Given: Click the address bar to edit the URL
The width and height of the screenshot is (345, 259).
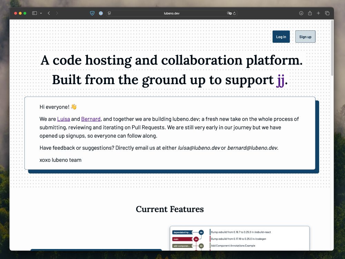Looking at the screenshot, I should click(172, 13).
